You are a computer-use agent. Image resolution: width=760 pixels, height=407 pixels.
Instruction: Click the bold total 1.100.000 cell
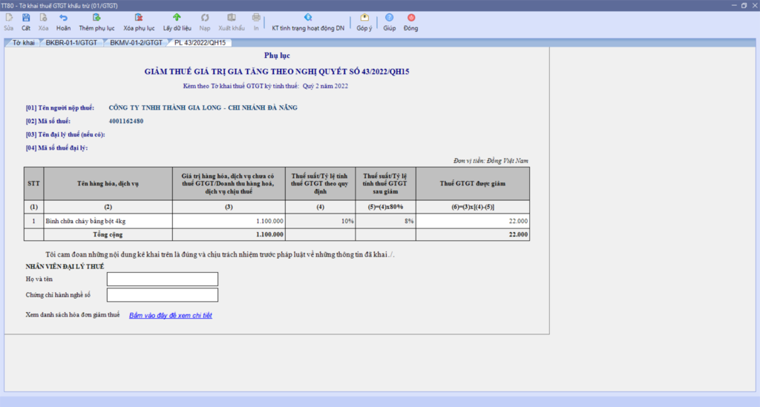pos(229,235)
